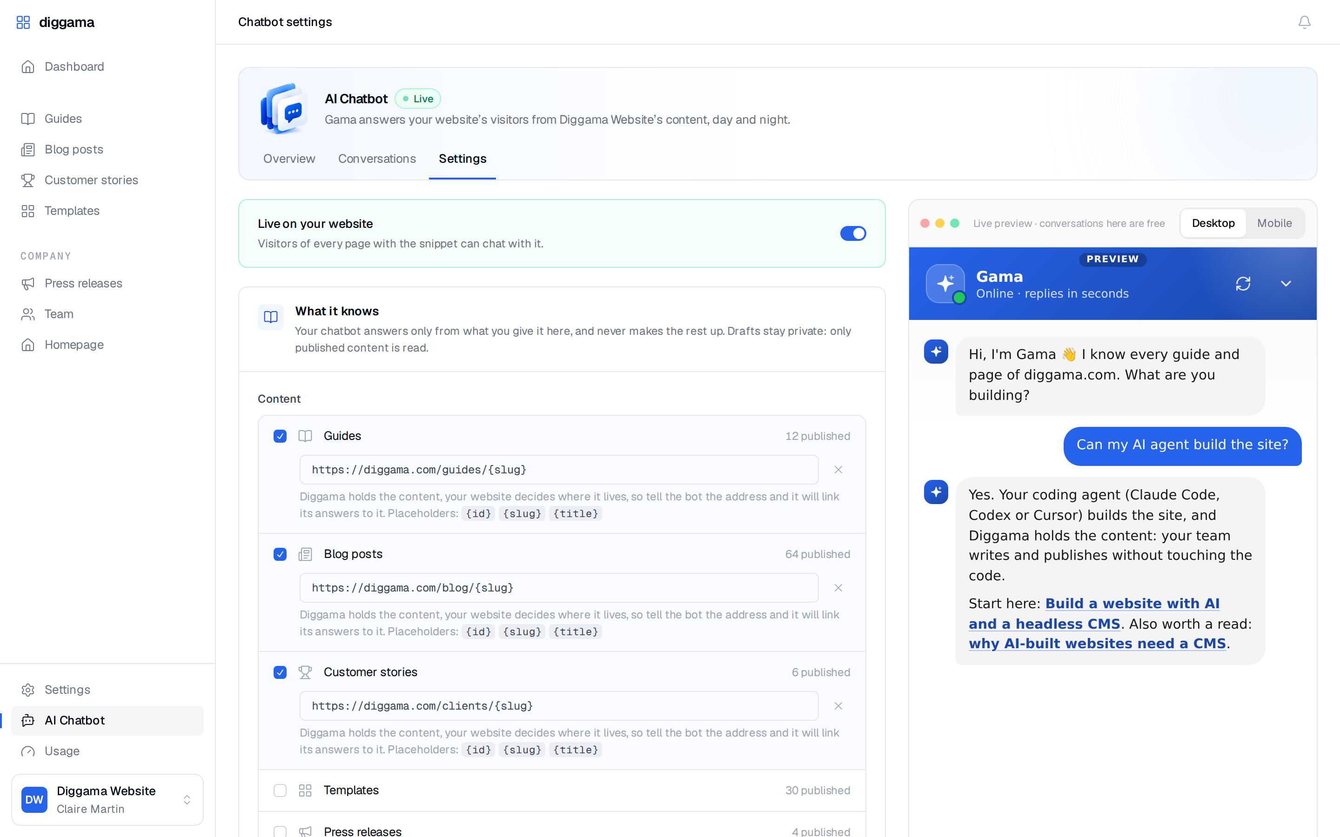
Task: Uncheck the Guides content checkbox
Action: tap(280, 436)
